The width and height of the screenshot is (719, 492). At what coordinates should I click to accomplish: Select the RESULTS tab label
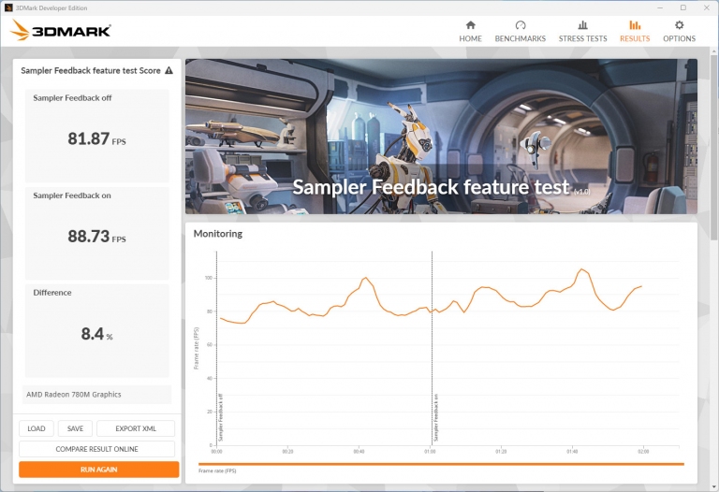coord(635,38)
